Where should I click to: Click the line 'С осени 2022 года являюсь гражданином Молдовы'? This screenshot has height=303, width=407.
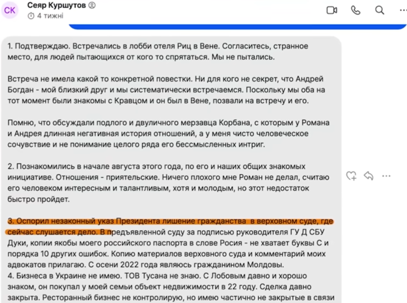pyautogui.click(x=186, y=265)
